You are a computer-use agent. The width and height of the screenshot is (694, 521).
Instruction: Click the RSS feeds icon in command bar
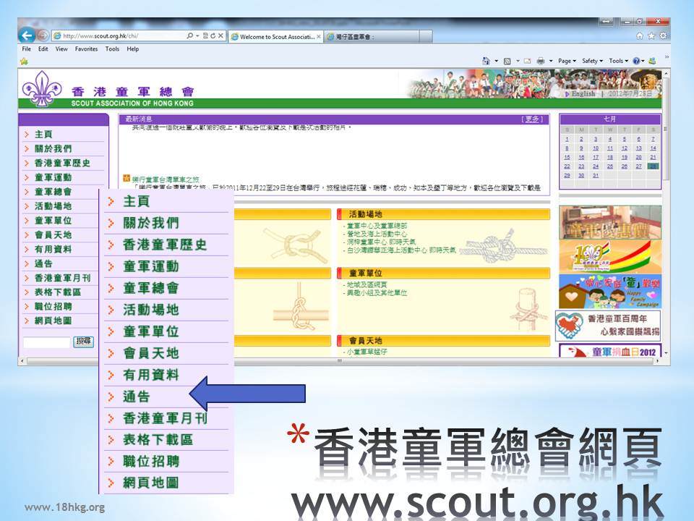(x=507, y=61)
